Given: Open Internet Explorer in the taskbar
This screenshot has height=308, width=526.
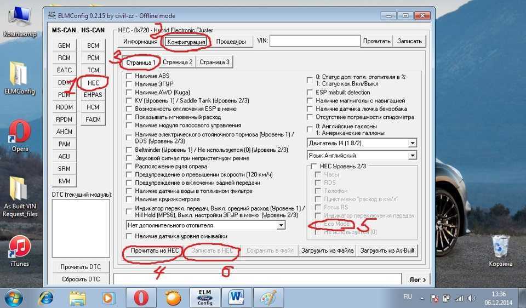Looking at the screenshot, I should (45, 298).
